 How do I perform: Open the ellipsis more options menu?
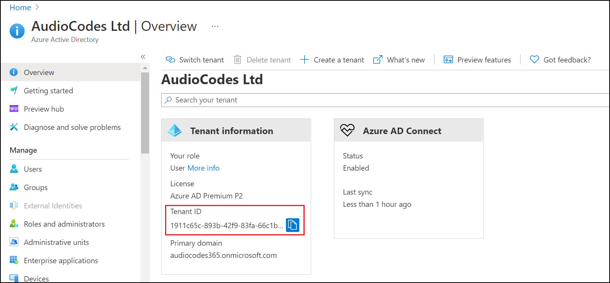pyautogui.click(x=215, y=26)
